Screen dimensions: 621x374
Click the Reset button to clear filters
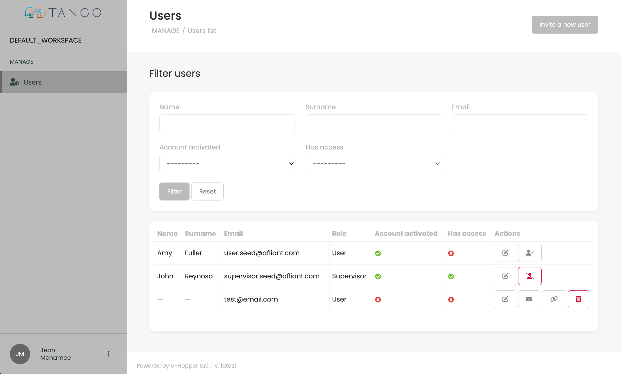[x=207, y=191]
